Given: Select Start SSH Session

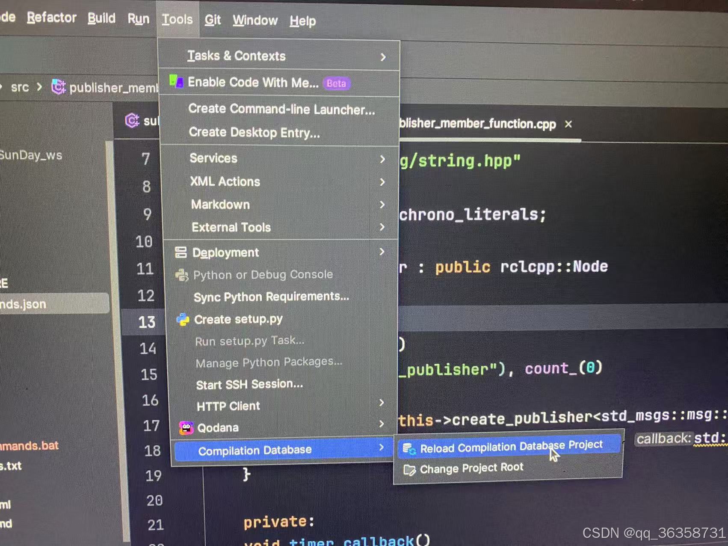Looking at the screenshot, I should [250, 384].
